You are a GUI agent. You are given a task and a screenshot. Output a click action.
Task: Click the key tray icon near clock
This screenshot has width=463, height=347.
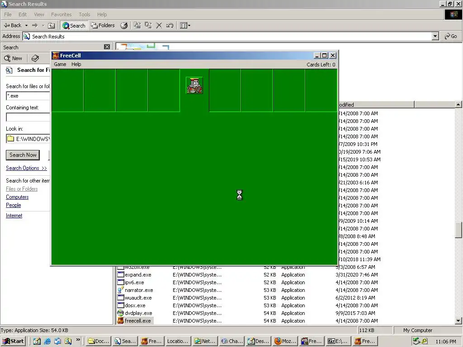pyautogui.click(x=424, y=341)
